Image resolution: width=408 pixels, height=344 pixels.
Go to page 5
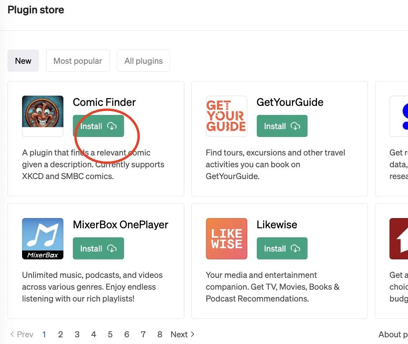[x=110, y=335]
